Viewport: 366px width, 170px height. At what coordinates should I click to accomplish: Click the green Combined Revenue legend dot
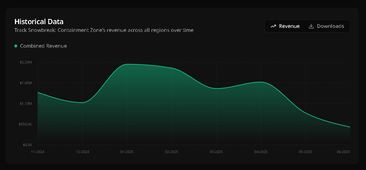tap(16, 46)
